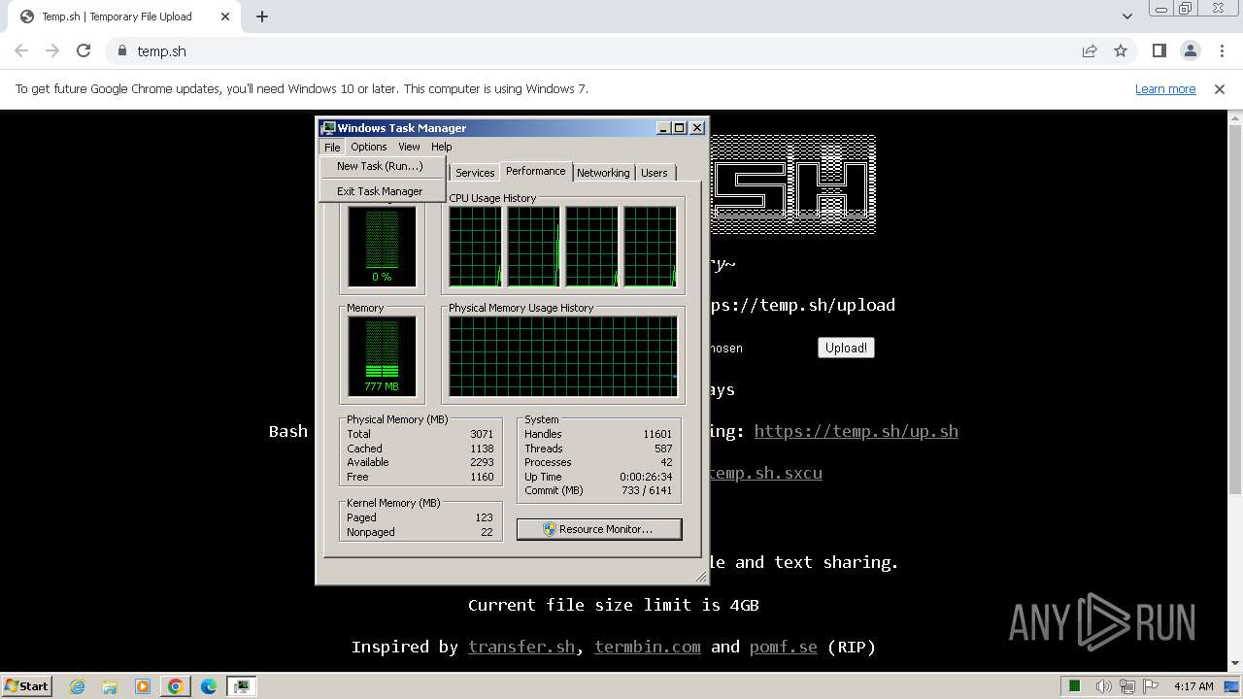Image resolution: width=1243 pixels, height=699 pixels.
Task: Click the Up Time value 0:00:26:34
Action: click(646, 477)
